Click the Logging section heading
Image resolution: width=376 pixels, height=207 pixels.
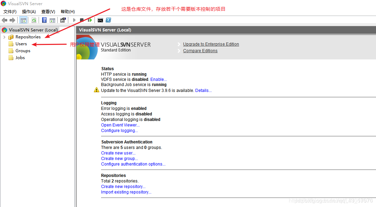109,103
